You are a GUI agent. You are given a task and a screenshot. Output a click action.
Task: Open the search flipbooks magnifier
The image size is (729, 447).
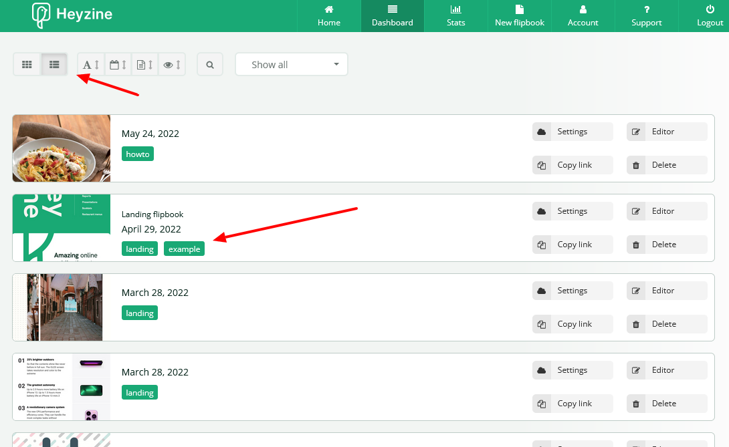pos(210,65)
